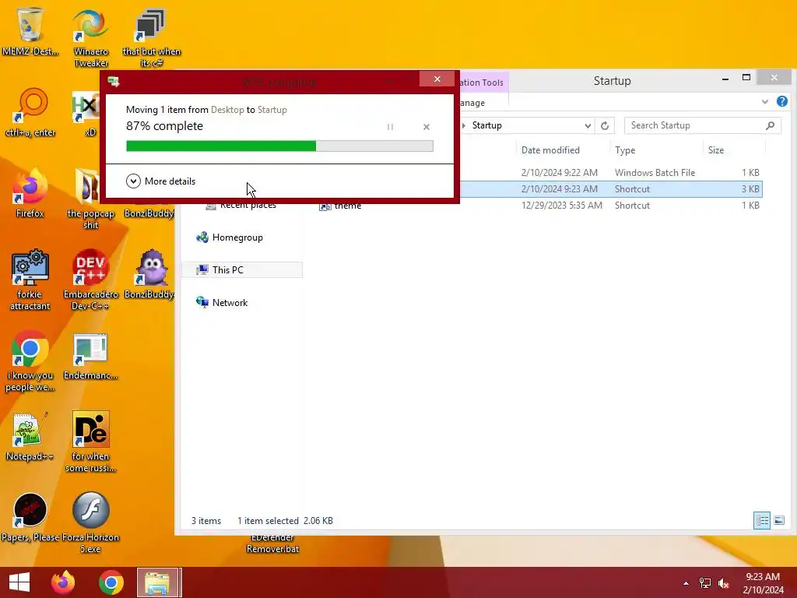
Task: Open Winaero Tweaker desktop shortcut
Action: 90,37
